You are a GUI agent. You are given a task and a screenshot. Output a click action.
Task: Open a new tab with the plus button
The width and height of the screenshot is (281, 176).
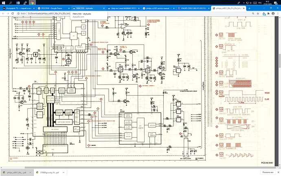(249, 8)
